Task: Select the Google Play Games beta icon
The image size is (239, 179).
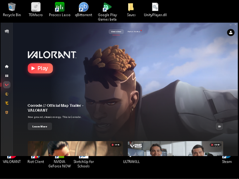Action: 107,12
